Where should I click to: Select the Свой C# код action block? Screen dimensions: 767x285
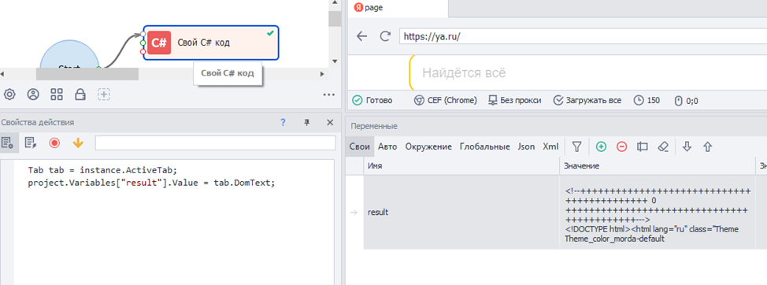(211, 43)
